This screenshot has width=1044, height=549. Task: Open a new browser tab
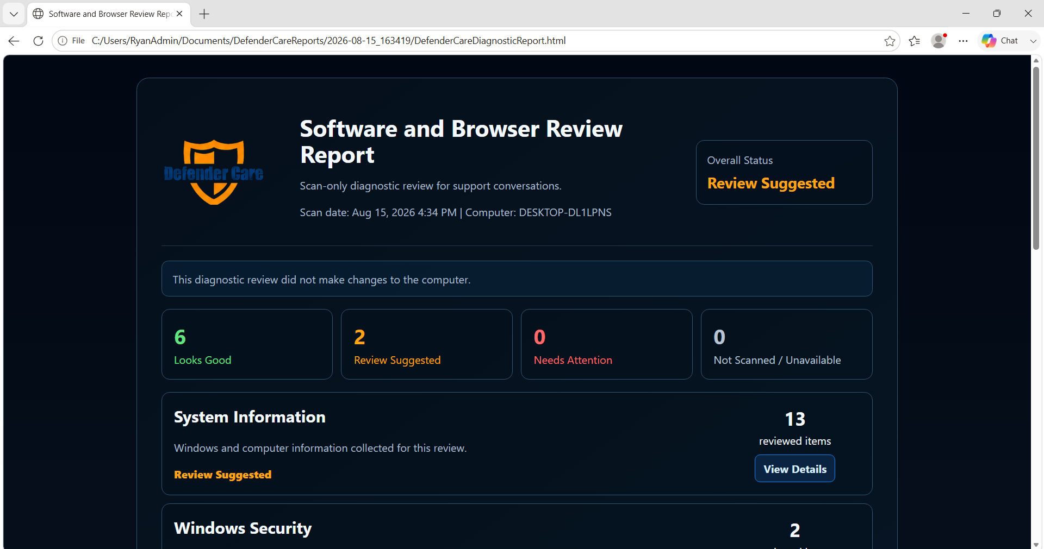[x=204, y=14]
